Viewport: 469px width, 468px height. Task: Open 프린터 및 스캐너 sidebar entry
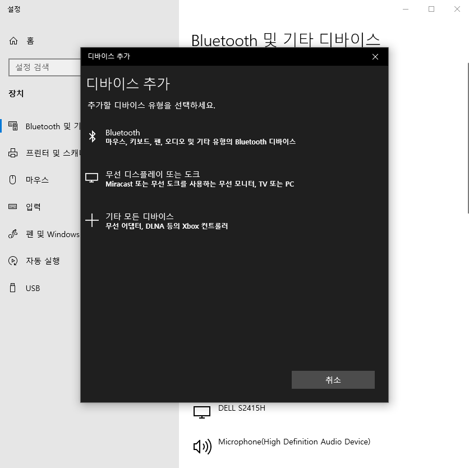click(53, 153)
